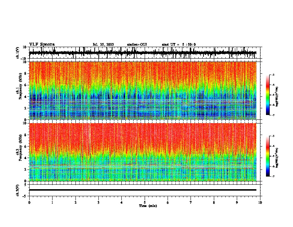
Task: Click inside the ch.2 spectrogram panel
Action: pyautogui.click(x=142, y=152)
